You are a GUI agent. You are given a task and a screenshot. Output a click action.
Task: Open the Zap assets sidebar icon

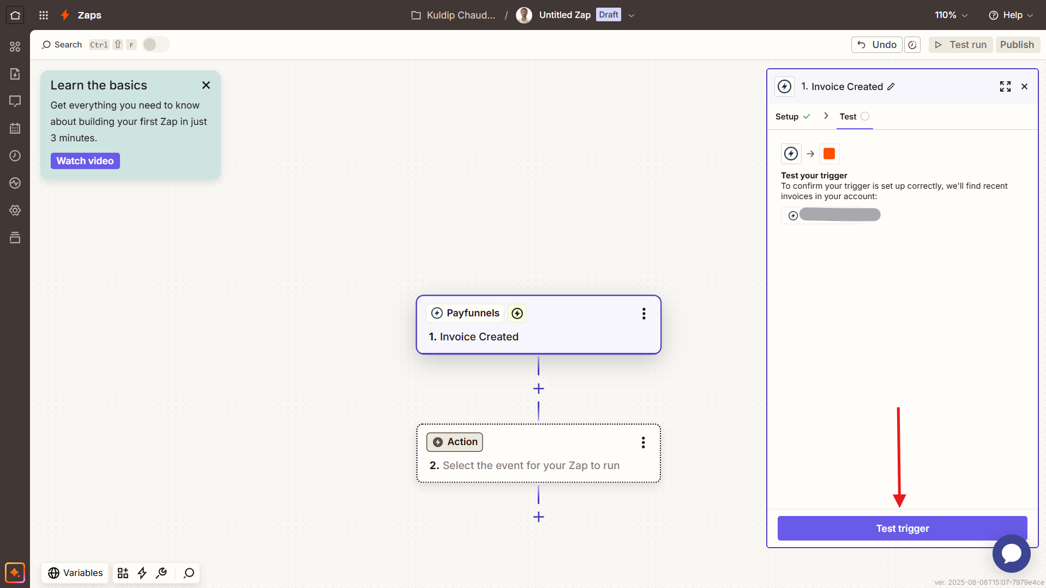(15, 47)
